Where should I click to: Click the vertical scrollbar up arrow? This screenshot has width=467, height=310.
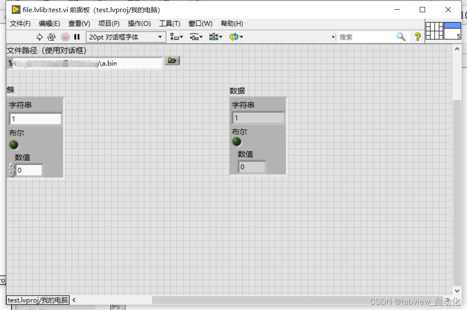coord(457,49)
